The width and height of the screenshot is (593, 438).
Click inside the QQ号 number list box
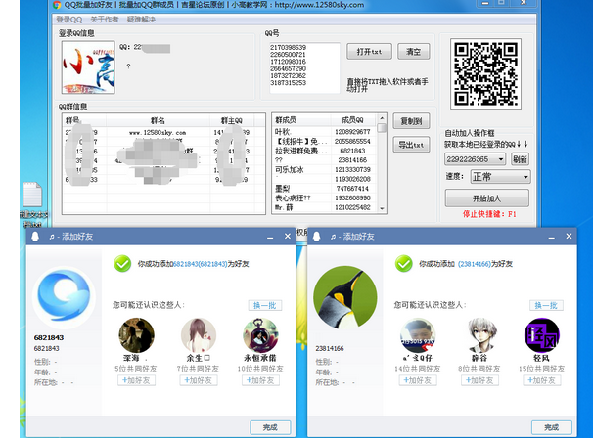[x=304, y=68]
